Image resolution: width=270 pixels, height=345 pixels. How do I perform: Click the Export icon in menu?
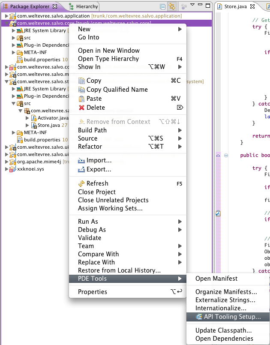coord(81,169)
